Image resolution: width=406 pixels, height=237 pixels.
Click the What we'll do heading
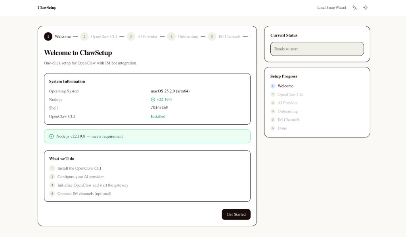(61, 159)
